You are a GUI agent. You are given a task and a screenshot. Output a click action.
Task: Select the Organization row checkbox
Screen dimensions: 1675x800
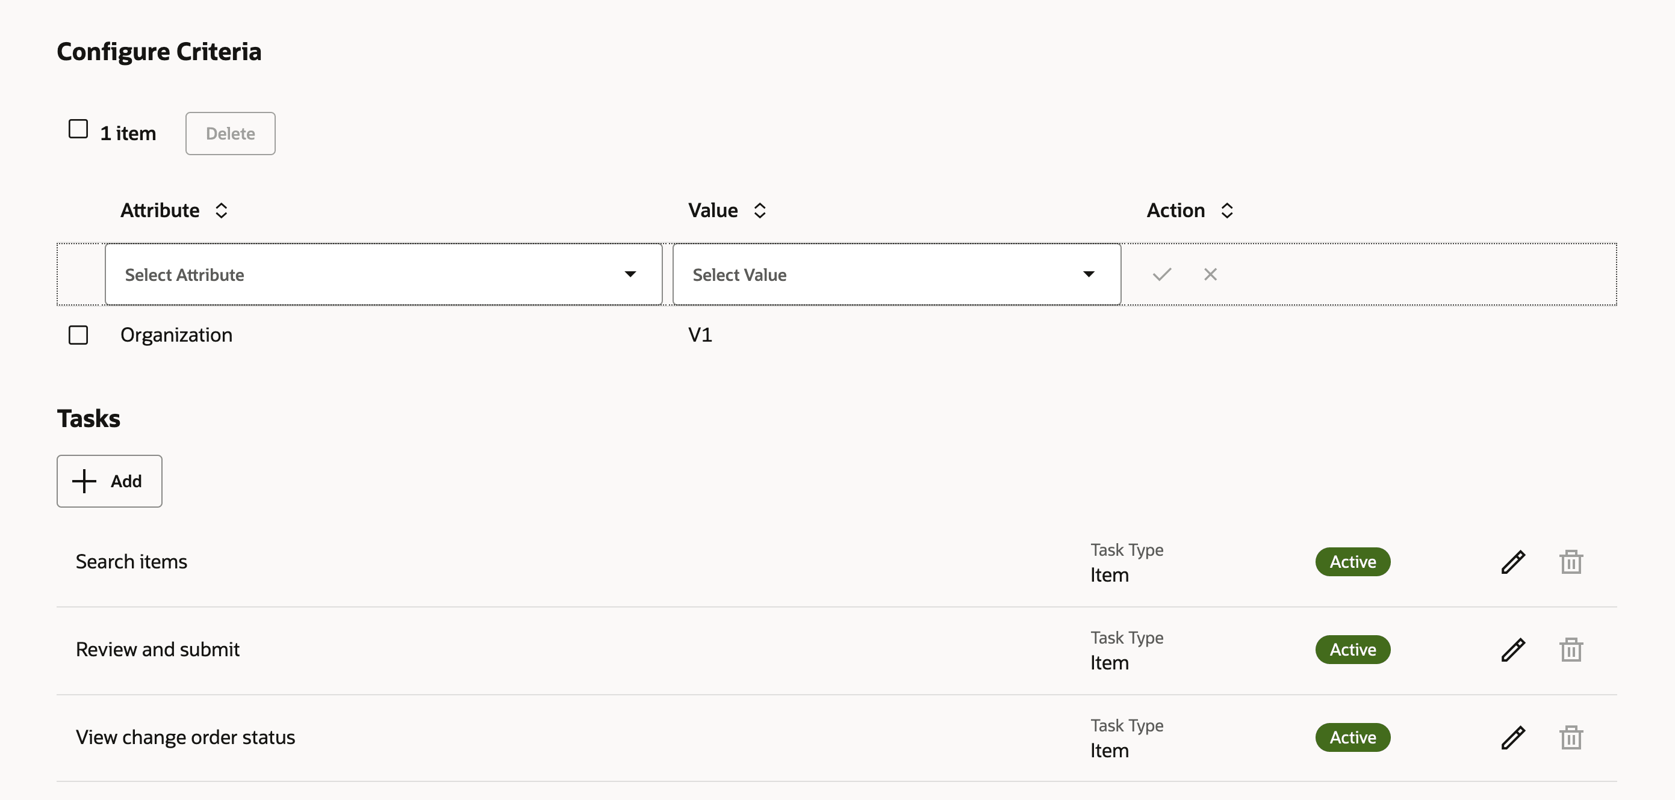[x=78, y=335]
